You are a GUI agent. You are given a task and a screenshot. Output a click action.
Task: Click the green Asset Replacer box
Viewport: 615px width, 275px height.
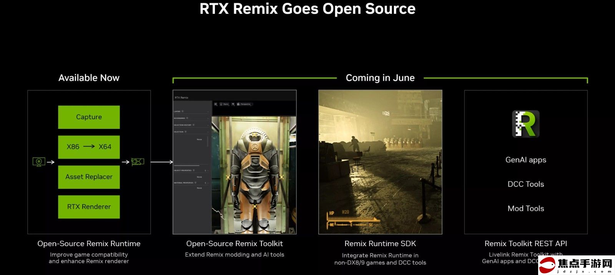pos(89,177)
